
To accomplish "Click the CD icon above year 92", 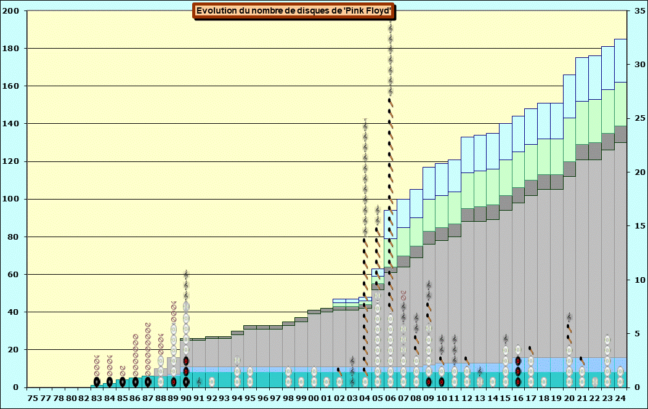I will pyautogui.click(x=212, y=382).
